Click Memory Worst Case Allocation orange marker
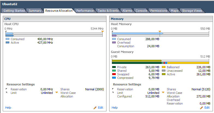Viewport: 214px width, 113px height. [163, 93]
